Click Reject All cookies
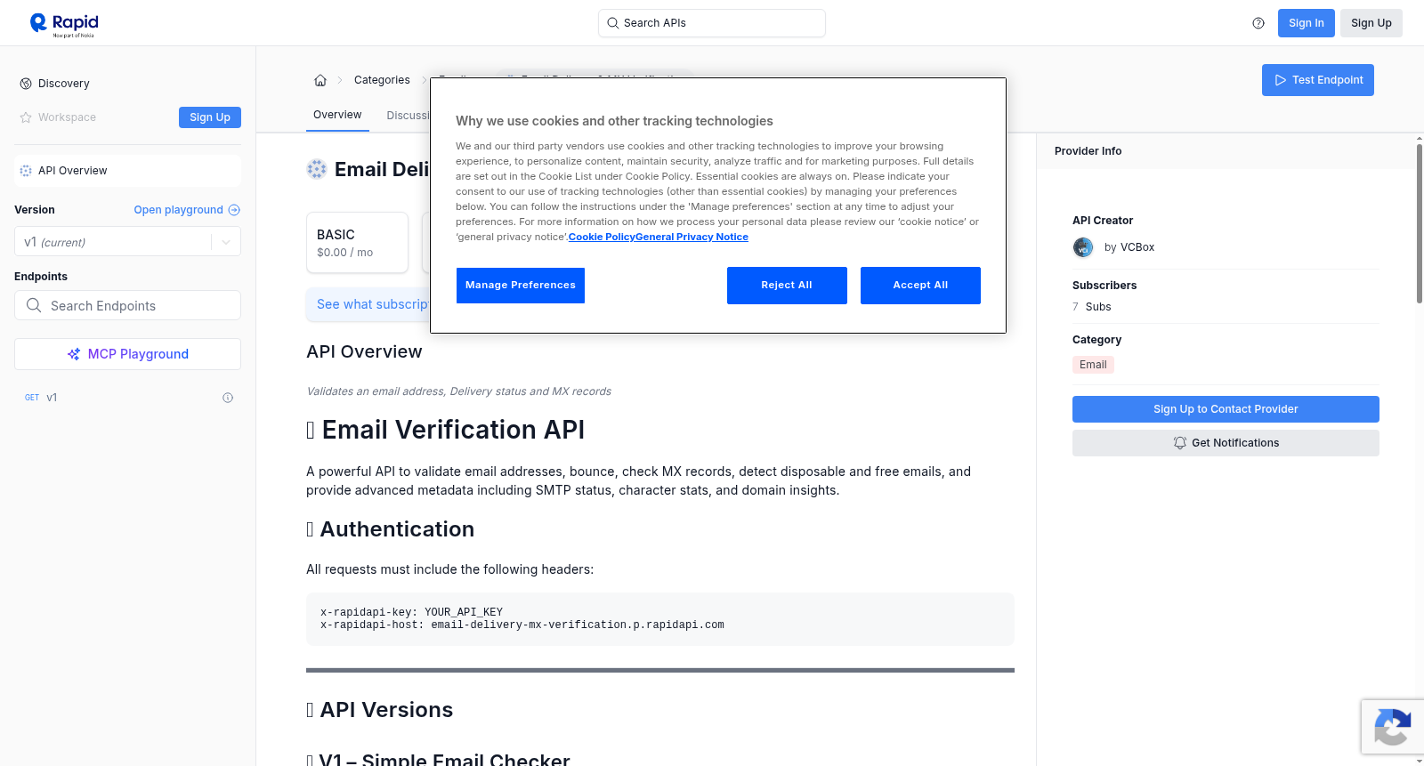 point(787,286)
